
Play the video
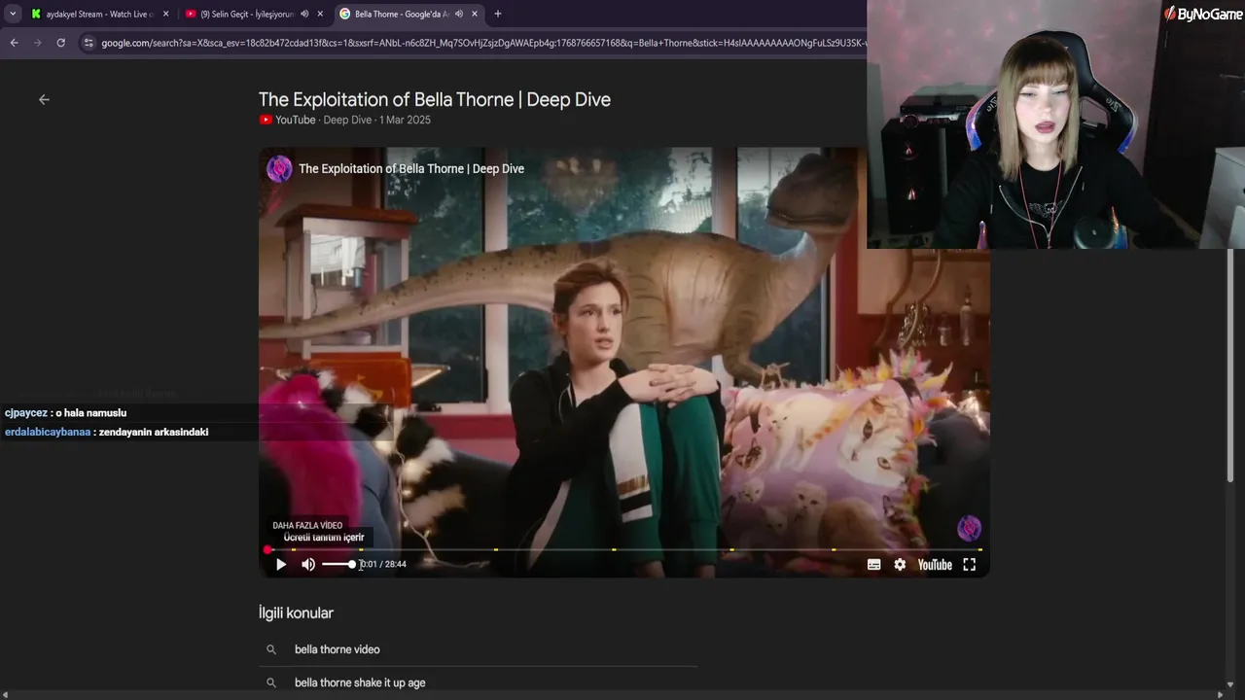pos(281,564)
